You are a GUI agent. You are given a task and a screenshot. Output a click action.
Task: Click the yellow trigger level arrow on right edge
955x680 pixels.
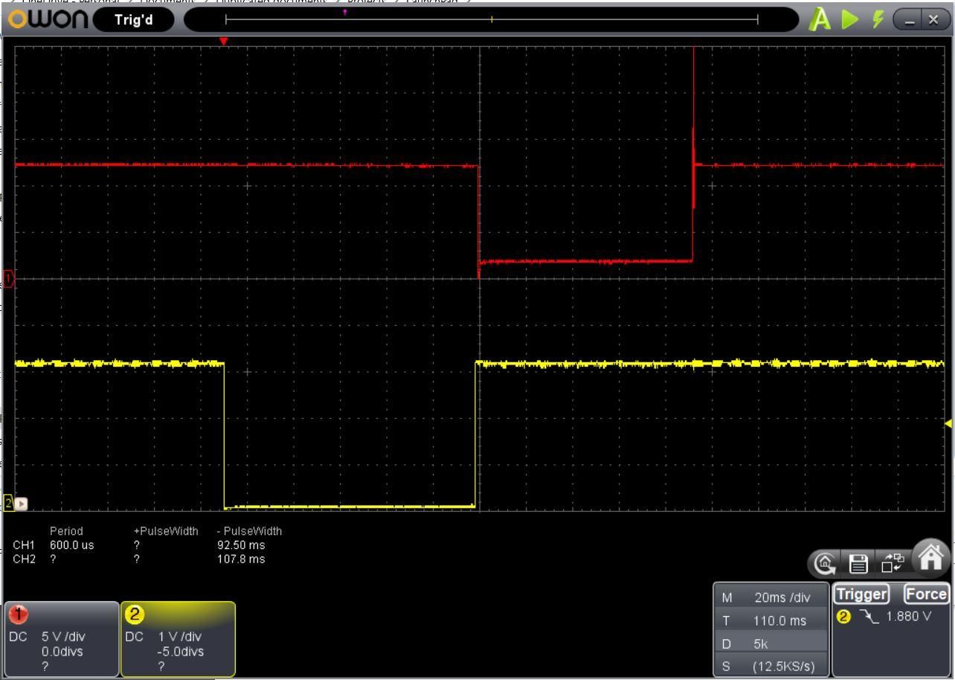[948, 423]
